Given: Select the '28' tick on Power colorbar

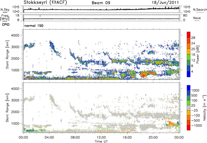Looking at the screenshot, I should pyautogui.click(x=193, y=38).
